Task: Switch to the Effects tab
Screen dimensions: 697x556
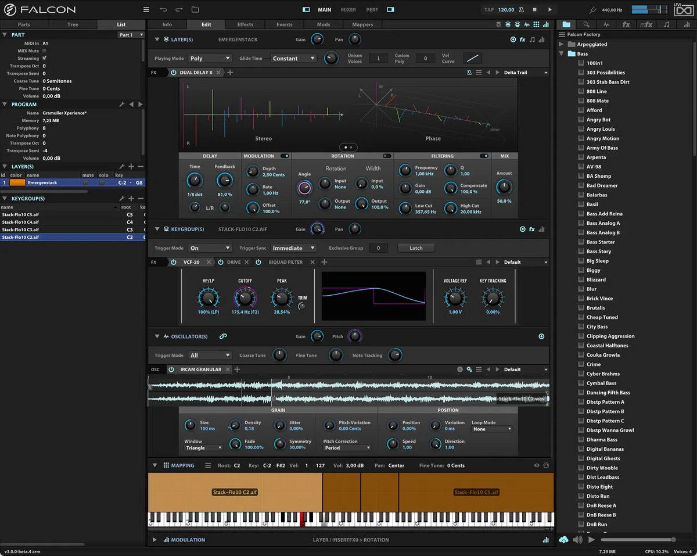Action: [x=245, y=24]
